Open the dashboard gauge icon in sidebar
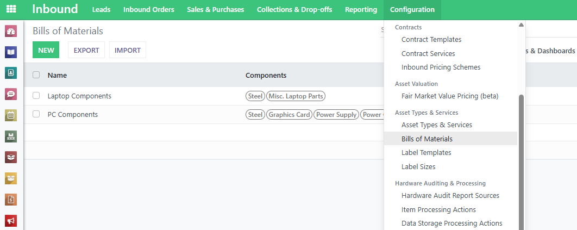 11,32
